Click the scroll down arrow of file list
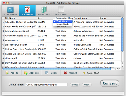This screenshot has height=96, width=126. [122, 66]
